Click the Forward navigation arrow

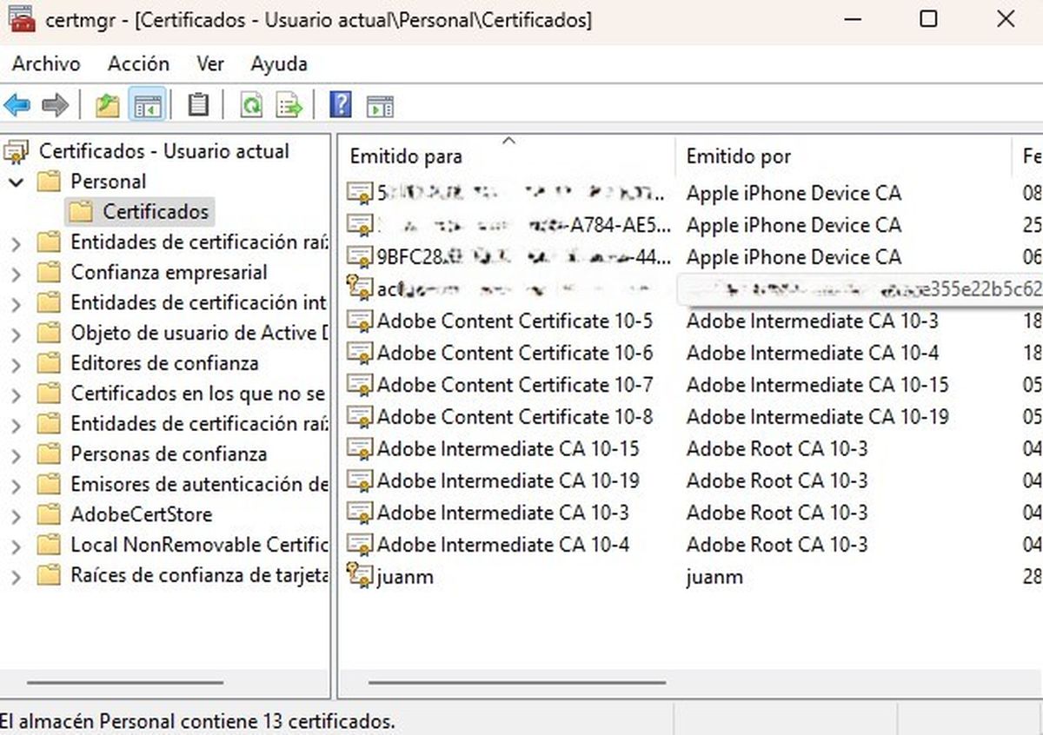[x=54, y=105]
